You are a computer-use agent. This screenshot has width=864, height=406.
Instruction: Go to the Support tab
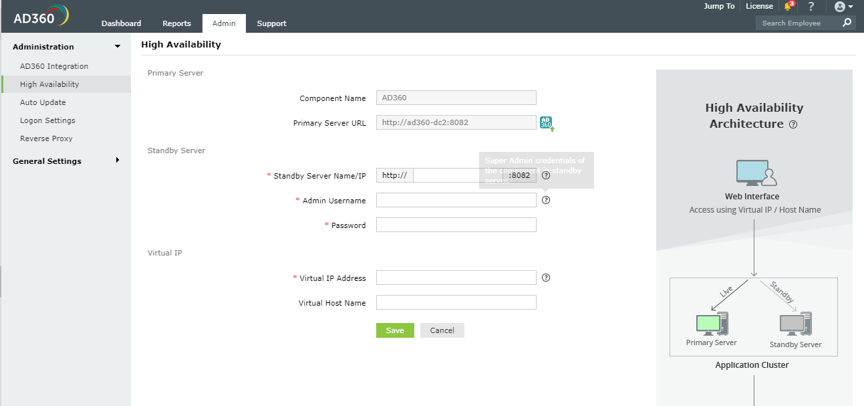271,23
